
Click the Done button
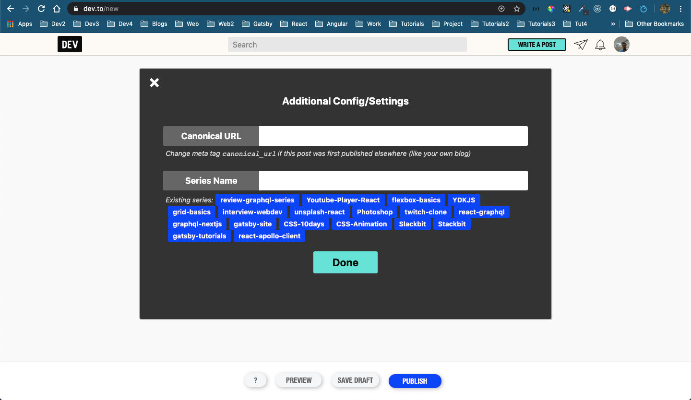point(345,262)
